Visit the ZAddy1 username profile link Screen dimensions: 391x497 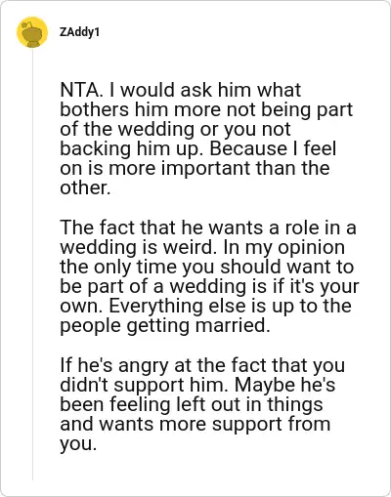point(79,32)
